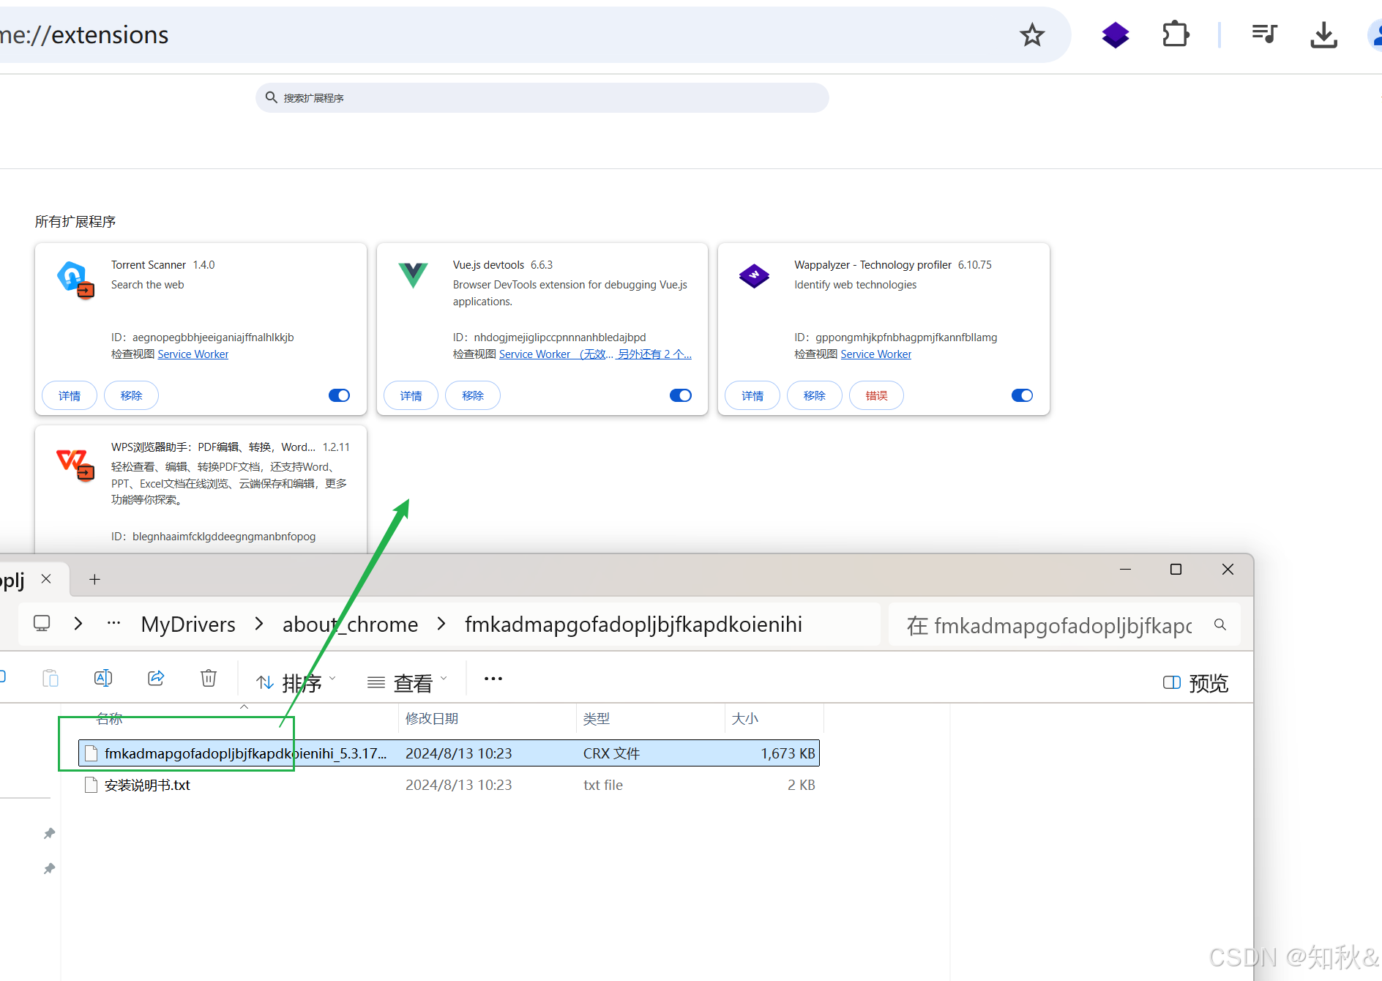Click the Explorer search magnifier icon
Image resolution: width=1382 pixels, height=981 pixels.
click(1219, 624)
